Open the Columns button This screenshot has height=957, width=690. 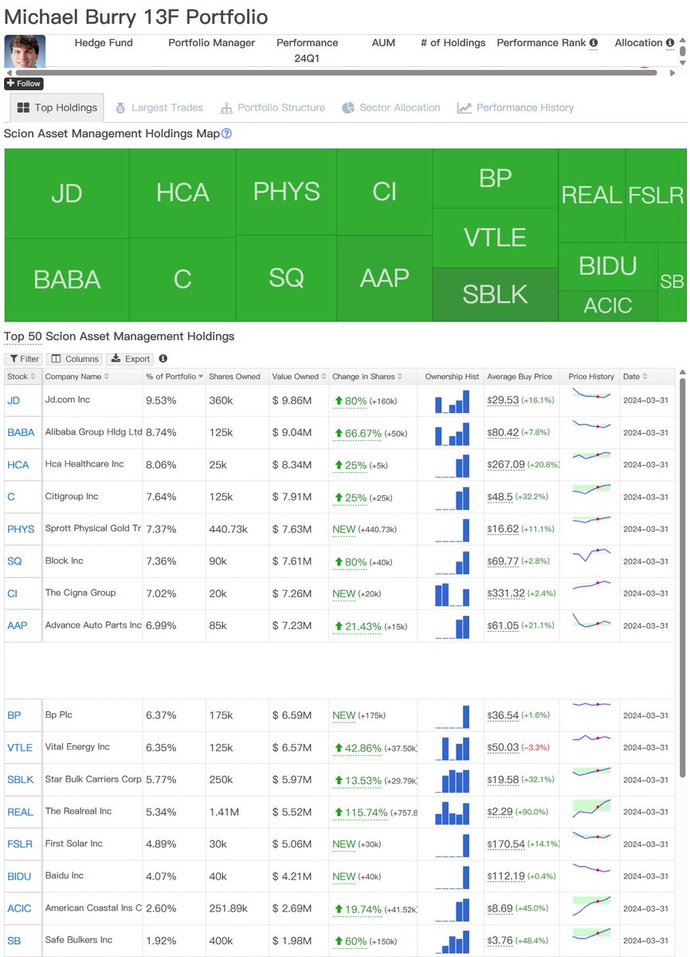click(74, 359)
